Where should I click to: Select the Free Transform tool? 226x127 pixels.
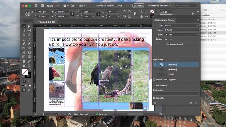point(29,53)
